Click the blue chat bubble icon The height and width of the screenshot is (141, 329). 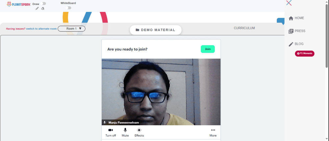[x=281, y=21]
